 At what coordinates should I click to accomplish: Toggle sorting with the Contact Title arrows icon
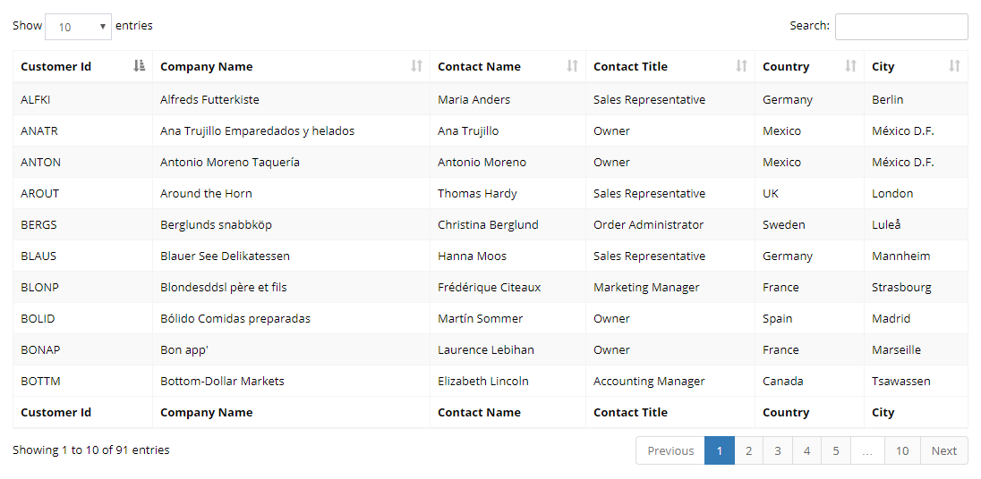tap(741, 66)
